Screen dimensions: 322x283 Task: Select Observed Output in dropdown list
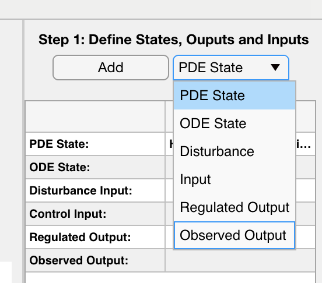click(235, 235)
